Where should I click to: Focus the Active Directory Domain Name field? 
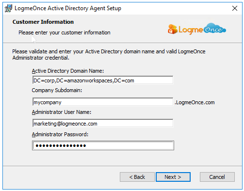pyautogui.click(x=103, y=80)
